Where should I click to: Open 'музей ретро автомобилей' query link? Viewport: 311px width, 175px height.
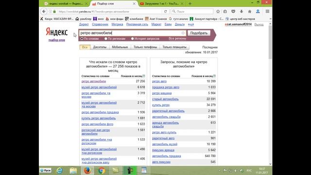coord(99,87)
